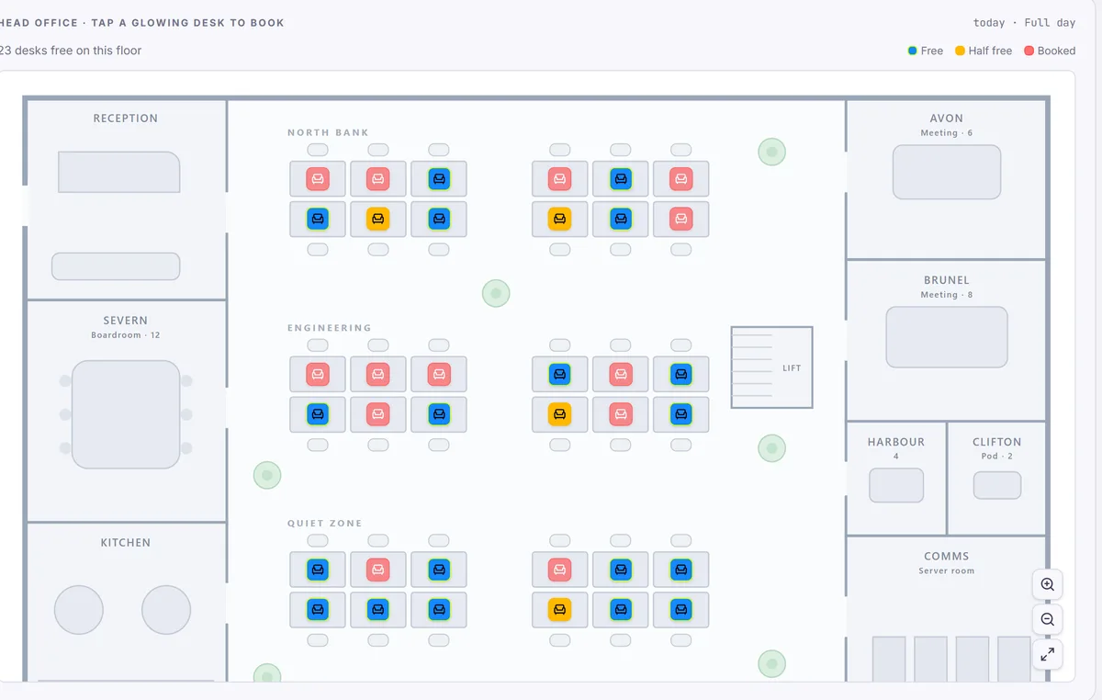Book yellow half-free desk in North Bank left cluster
The height and width of the screenshot is (700, 1102).
[378, 220]
